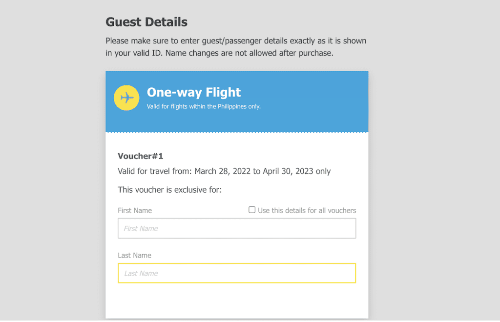
Task: Click the 'One-way Flight' title
Action: pos(194,92)
